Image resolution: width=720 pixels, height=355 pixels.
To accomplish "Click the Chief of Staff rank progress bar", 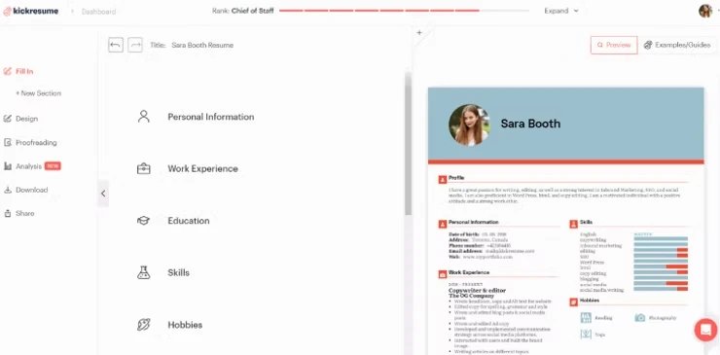I will 404,11.
